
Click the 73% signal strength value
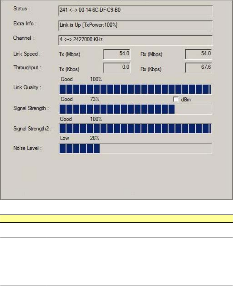pyautogui.click(x=95, y=99)
